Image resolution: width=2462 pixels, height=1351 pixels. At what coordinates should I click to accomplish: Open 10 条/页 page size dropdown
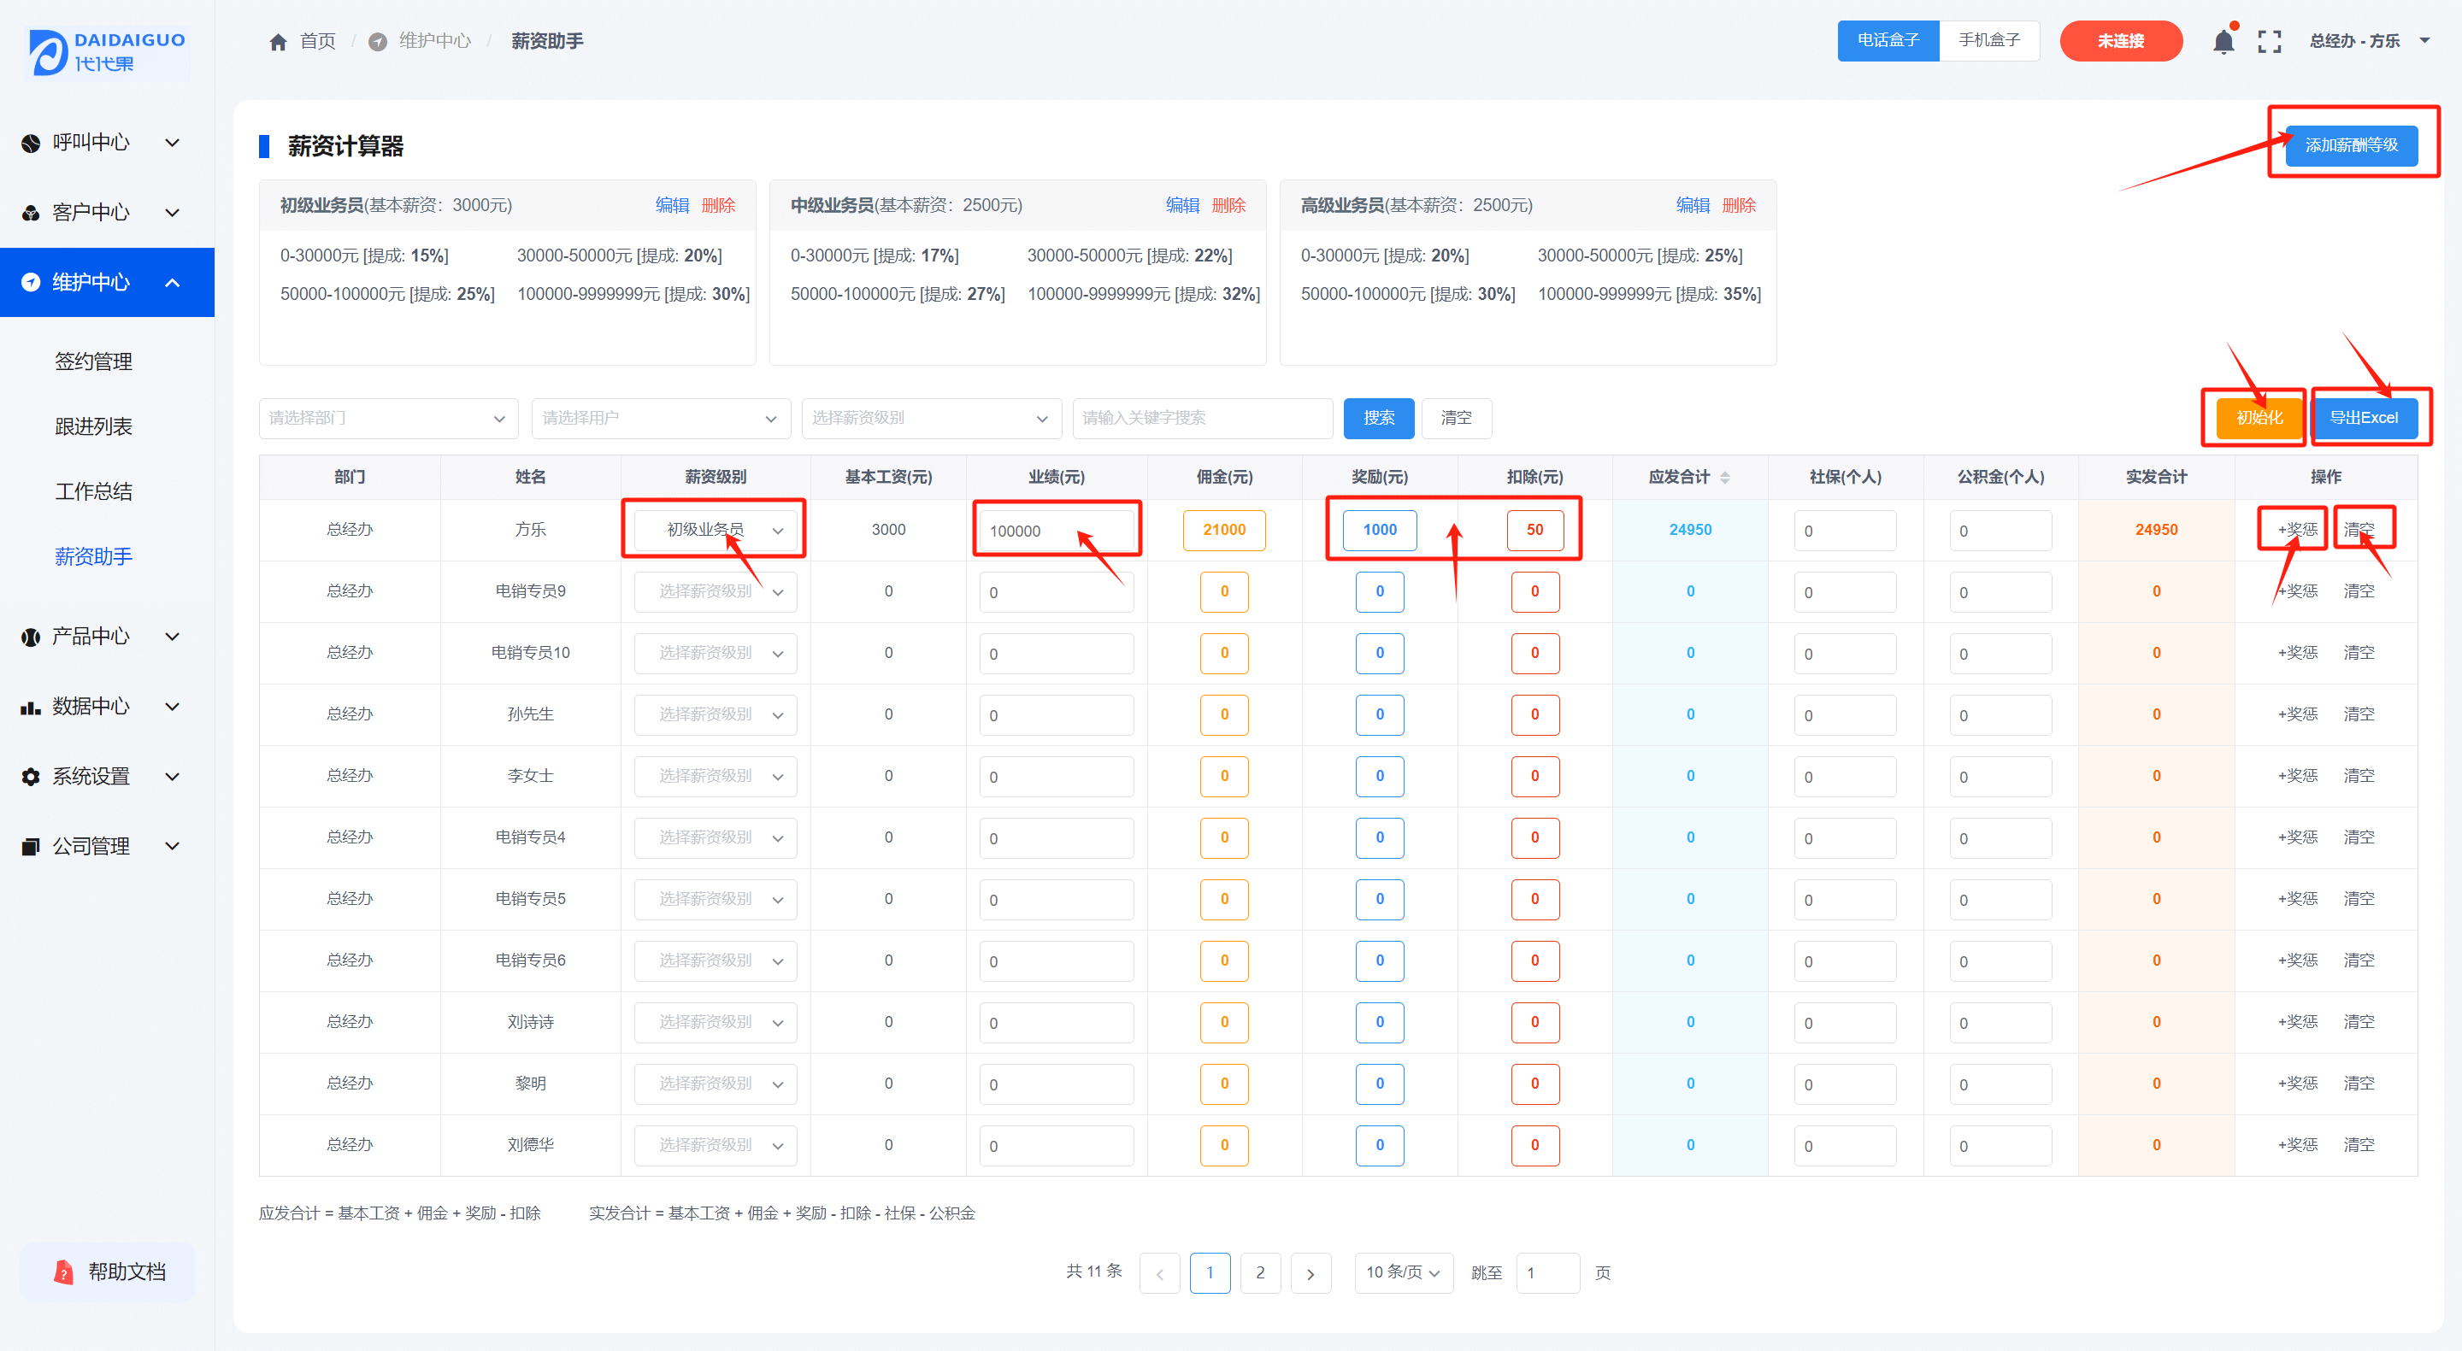[1403, 1273]
